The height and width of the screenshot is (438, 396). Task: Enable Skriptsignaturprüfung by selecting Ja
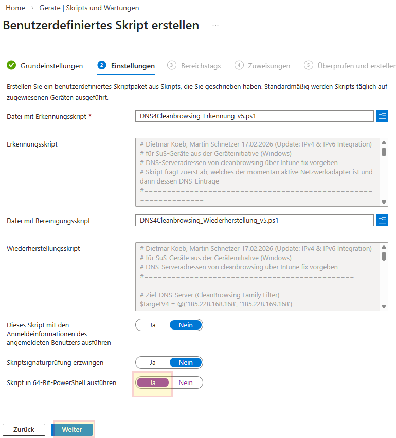[x=153, y=362]
